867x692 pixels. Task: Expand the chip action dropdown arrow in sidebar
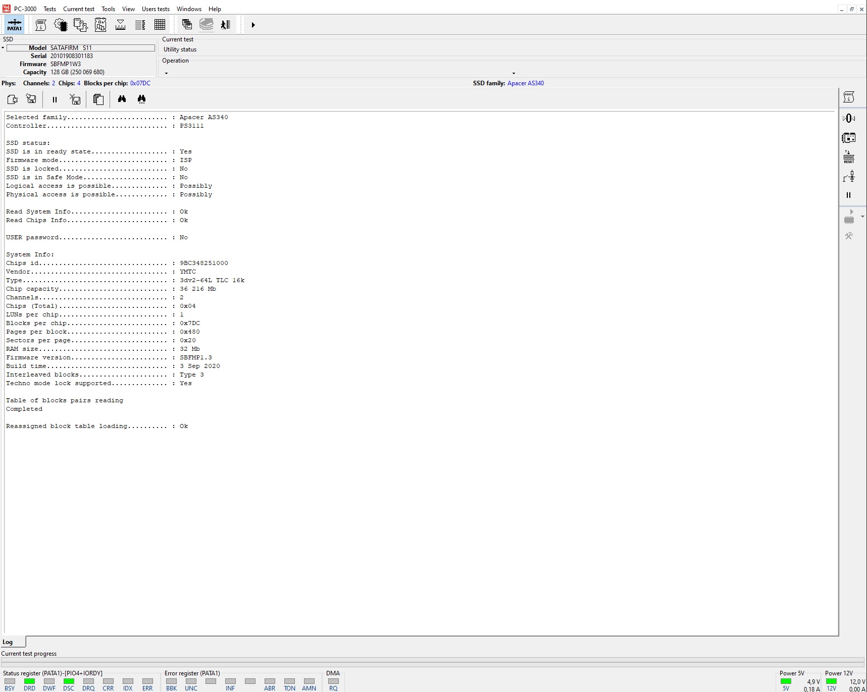click(862, 217)
